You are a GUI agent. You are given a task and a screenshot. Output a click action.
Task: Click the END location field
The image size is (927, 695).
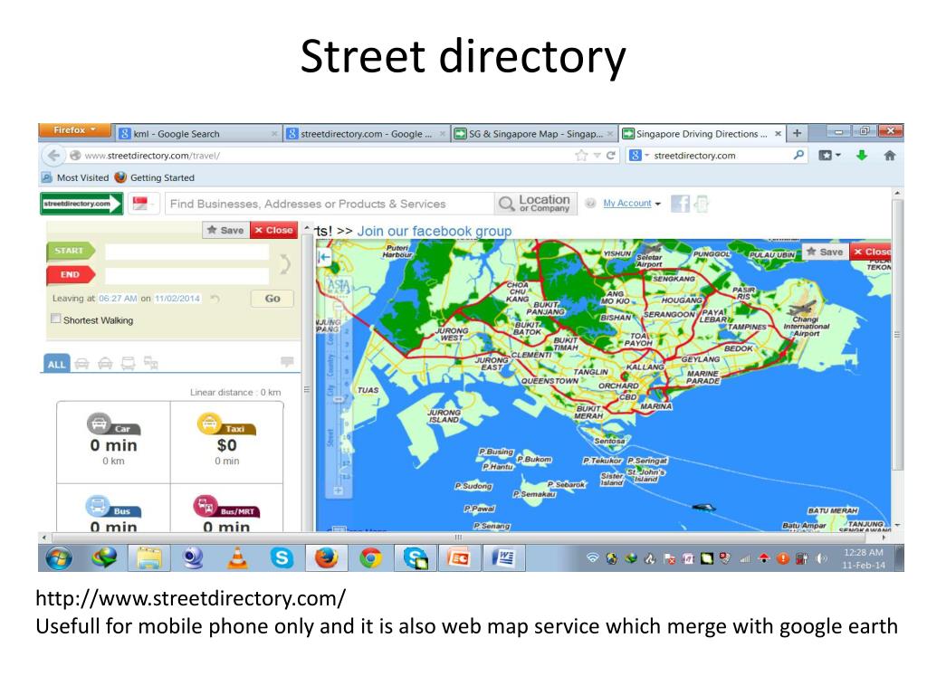(x=186, y=275)
